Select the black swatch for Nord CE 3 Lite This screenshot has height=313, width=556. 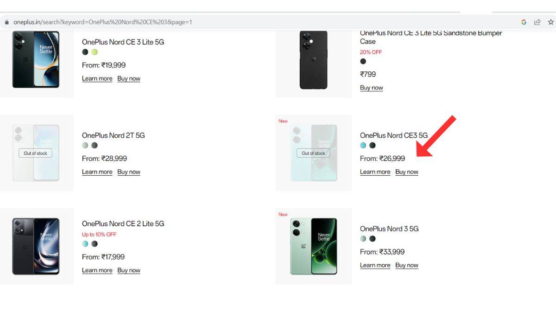pos(85,52)
